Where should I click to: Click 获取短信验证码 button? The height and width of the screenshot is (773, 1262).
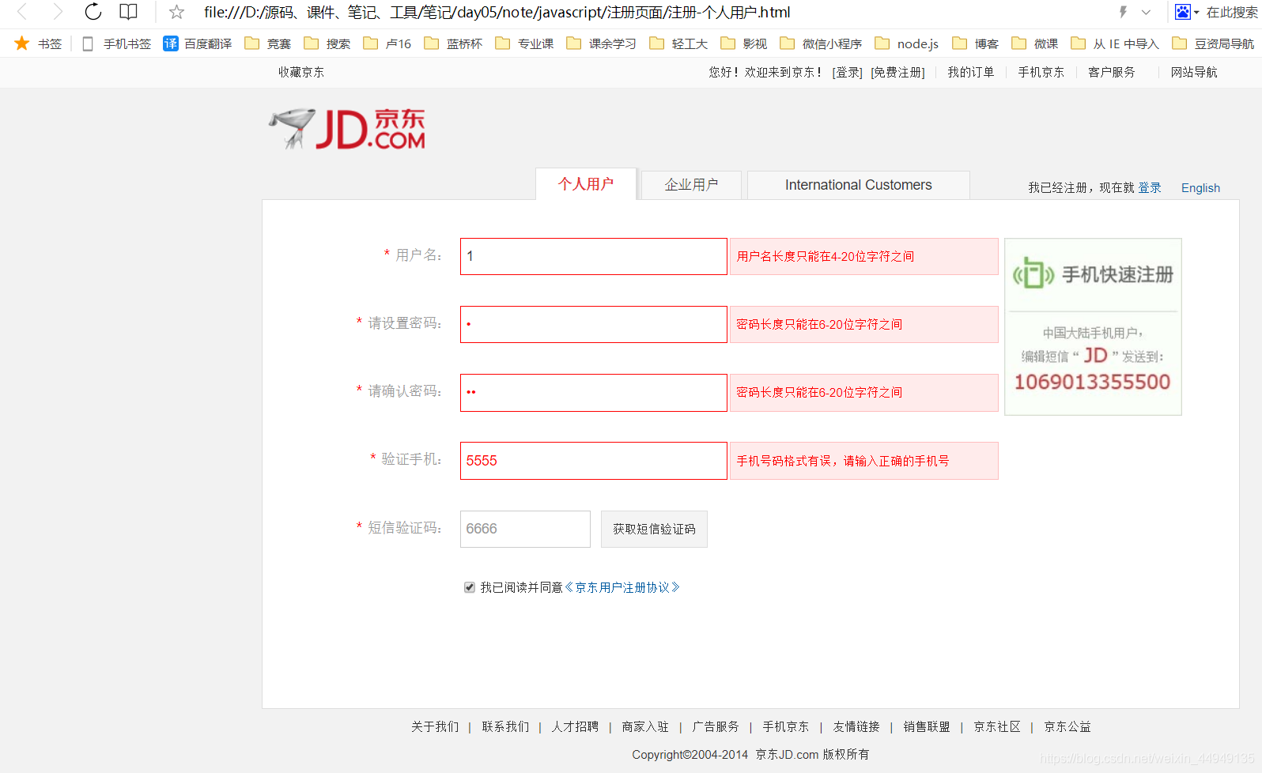pos(654,529)
